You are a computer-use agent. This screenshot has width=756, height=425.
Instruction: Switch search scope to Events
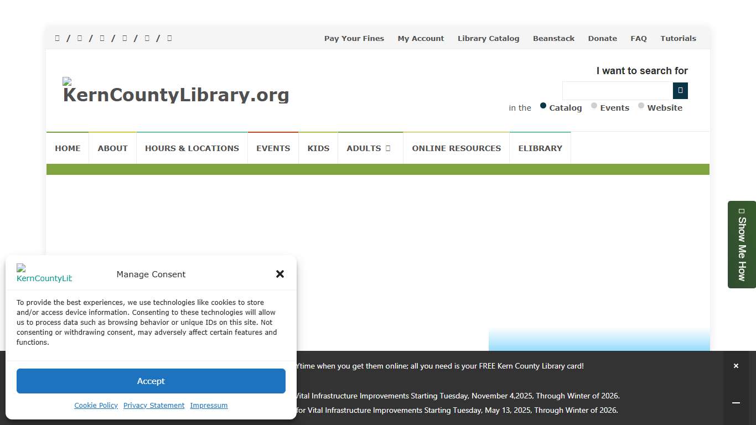pos(594,105)
